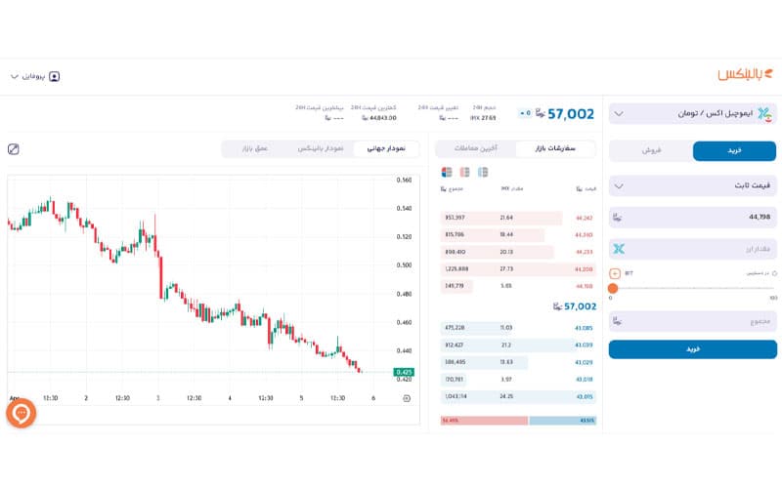Expand the Immutable X / Toman market selector

692,114
